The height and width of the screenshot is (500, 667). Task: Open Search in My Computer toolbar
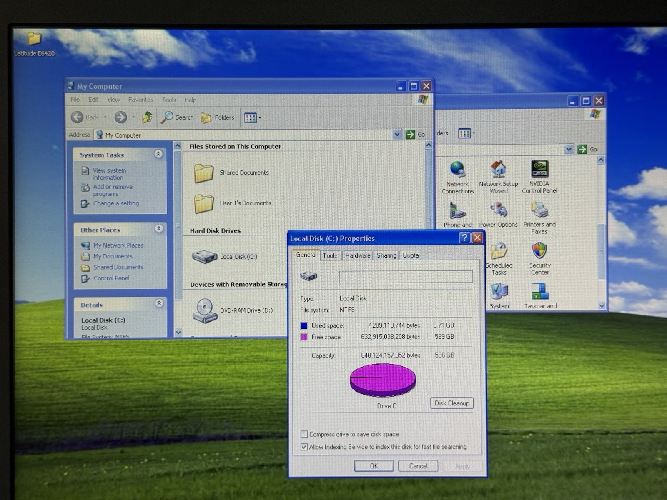[x=178, y=117]
